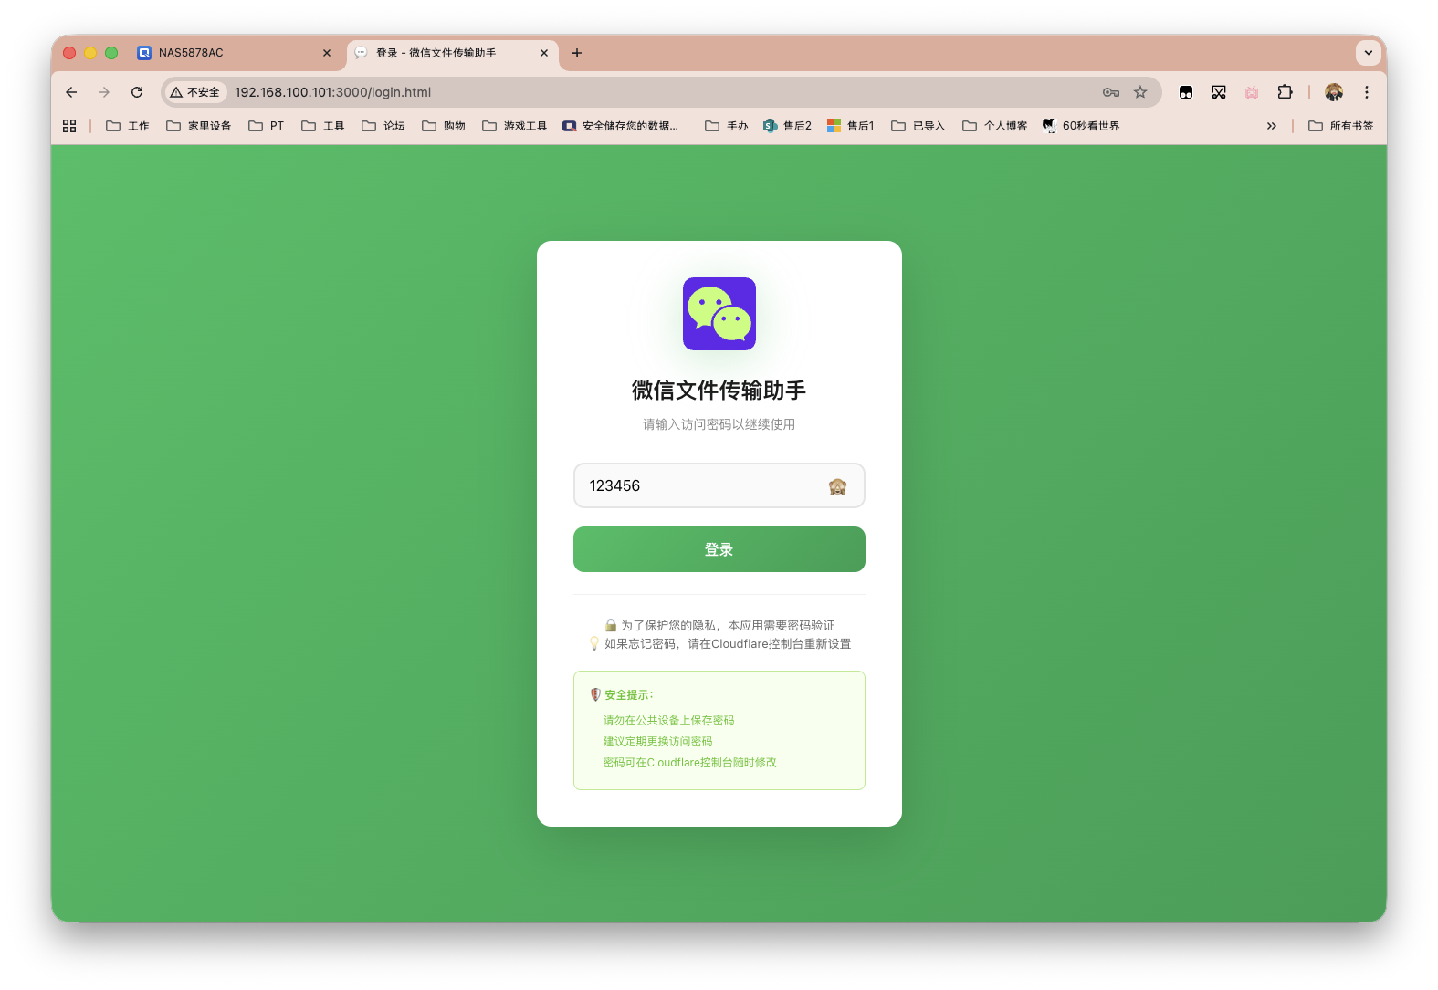Screen dimensions: 1438x990
Task: Toggle password visibility monkey icon
Action: [x=837, y=486]
